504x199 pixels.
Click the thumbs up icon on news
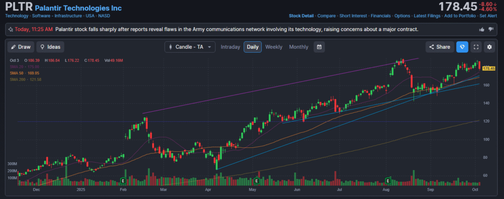pos(482,29)
